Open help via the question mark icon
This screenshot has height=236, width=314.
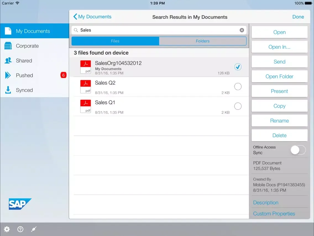[x=20, y=229]
